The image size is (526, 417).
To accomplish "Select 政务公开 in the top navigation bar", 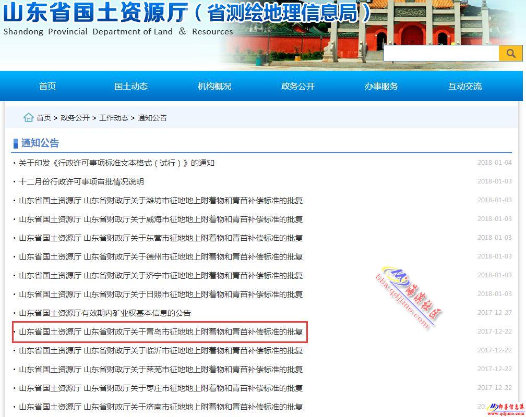I will 298,86.
